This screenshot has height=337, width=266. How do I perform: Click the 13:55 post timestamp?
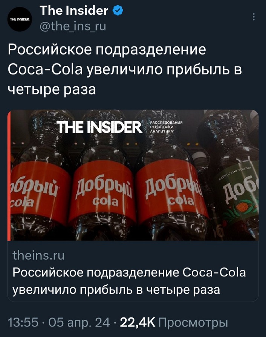click(23, 323)
